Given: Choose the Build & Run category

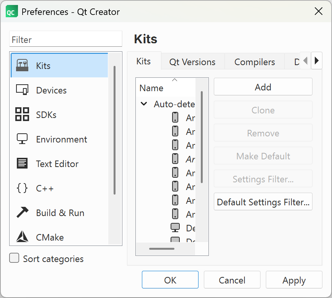Looking at the screenshot, I should coord(59,213).
